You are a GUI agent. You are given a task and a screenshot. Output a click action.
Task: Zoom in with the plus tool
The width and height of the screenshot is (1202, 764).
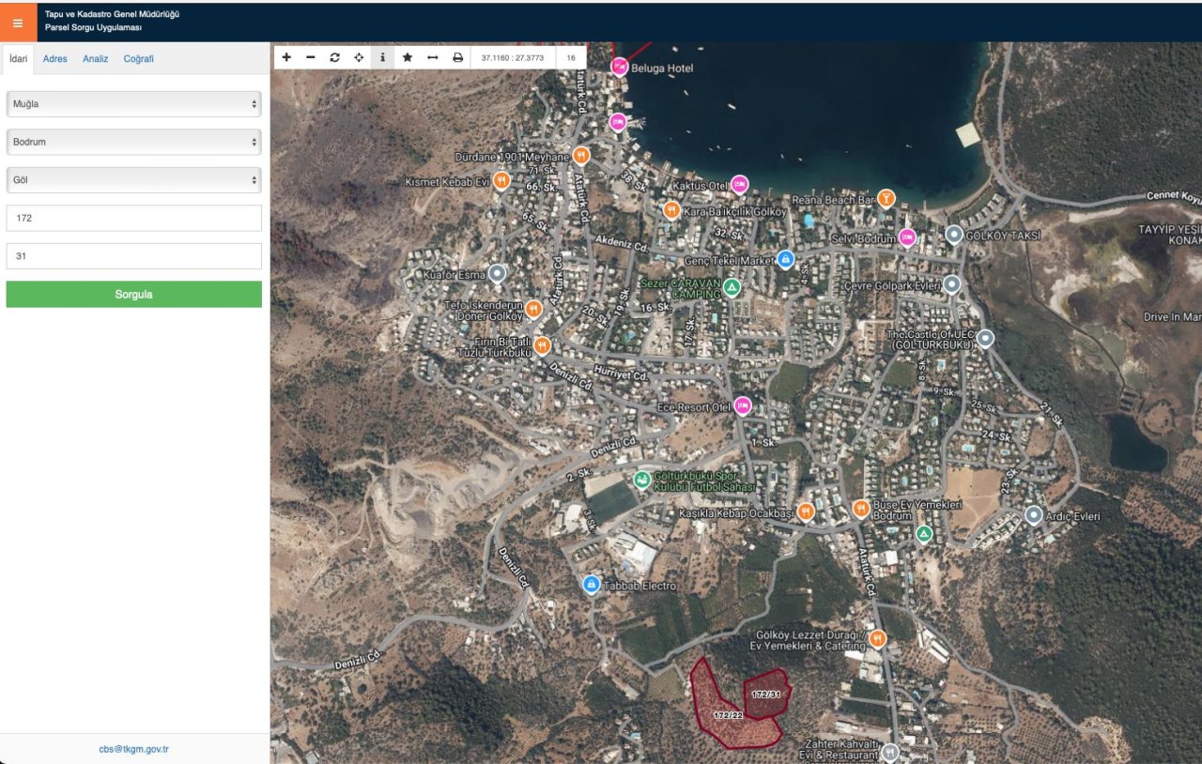tap(286, 57)
